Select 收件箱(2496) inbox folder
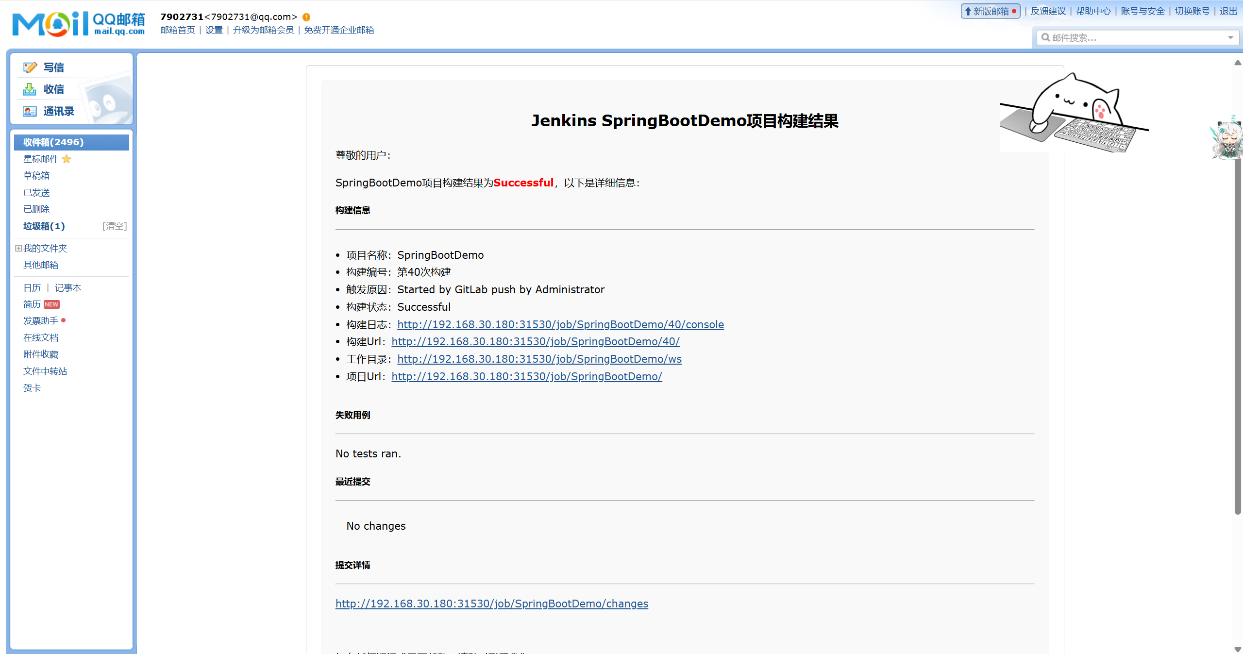Viewport: 1243px width, 654px height. click(71, 142)
